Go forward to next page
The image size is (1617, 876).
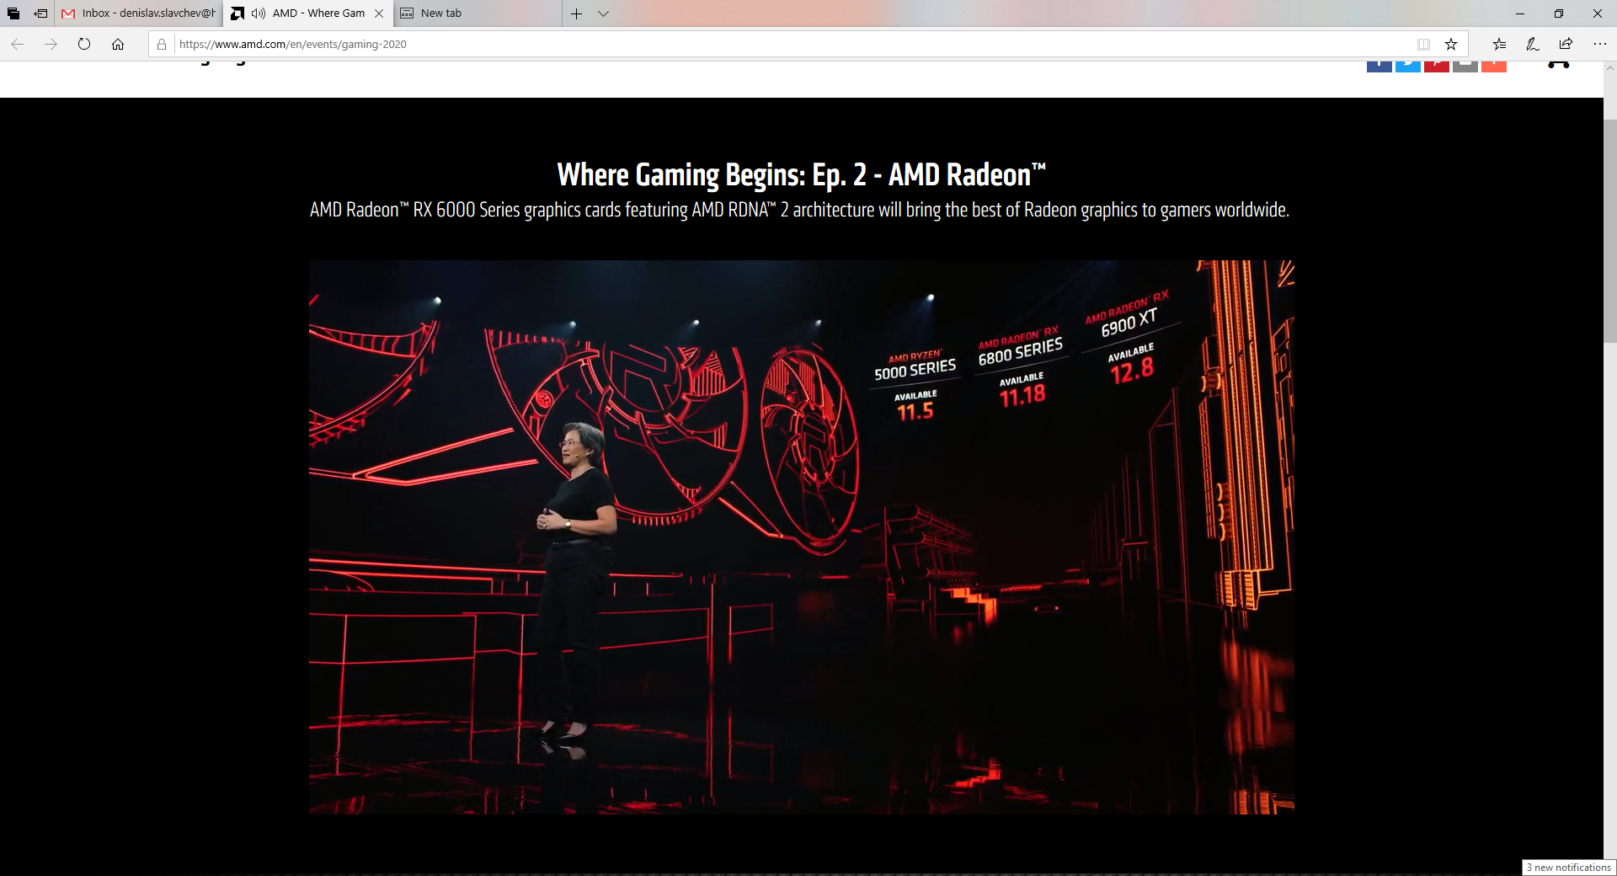tap(51, 44)
